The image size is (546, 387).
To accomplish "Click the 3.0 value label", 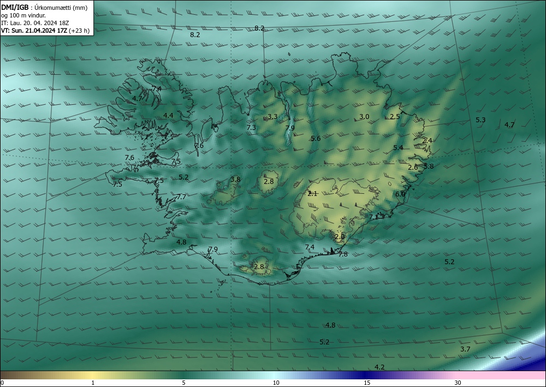I will click(x=364, y=117).
